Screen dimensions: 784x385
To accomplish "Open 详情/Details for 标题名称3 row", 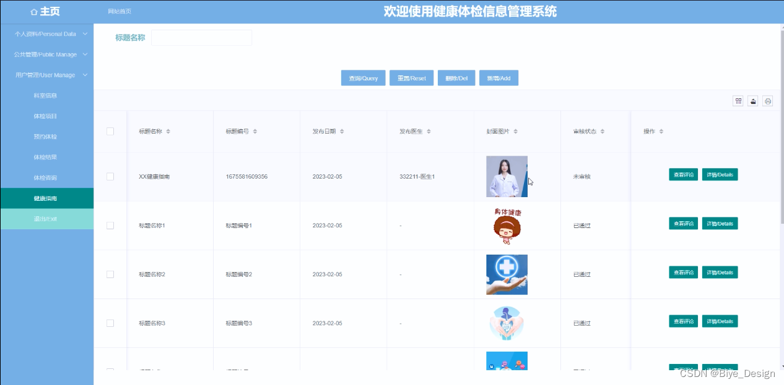I will pos(720,321).
